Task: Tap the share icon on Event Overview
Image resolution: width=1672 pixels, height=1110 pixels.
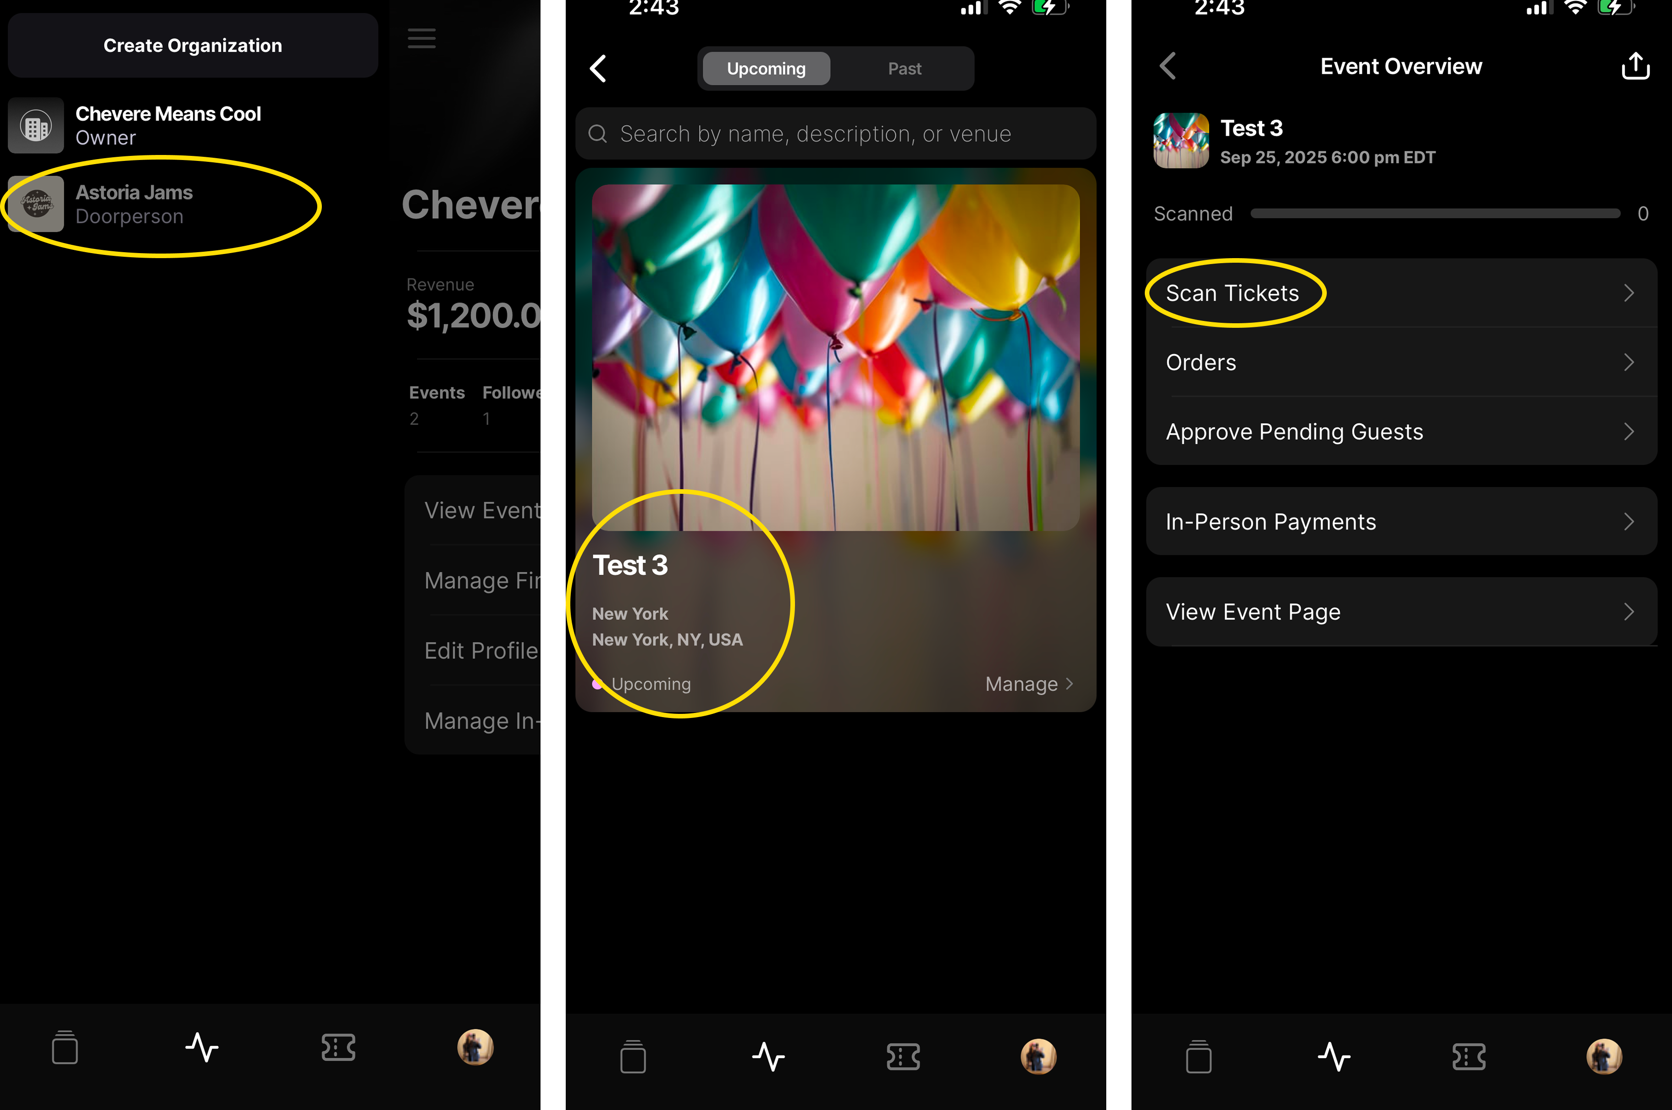Action: [x=1635, y=66]
